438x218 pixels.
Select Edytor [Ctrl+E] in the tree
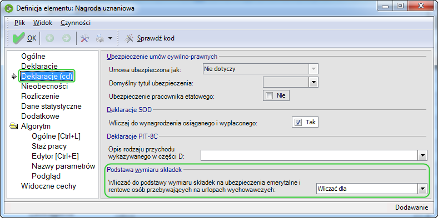pos(56,156)
